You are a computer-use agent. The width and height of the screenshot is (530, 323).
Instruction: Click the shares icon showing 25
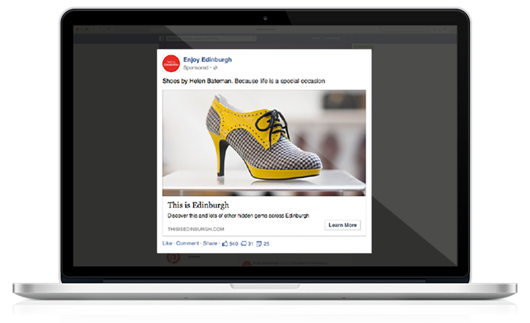[259, 243]
